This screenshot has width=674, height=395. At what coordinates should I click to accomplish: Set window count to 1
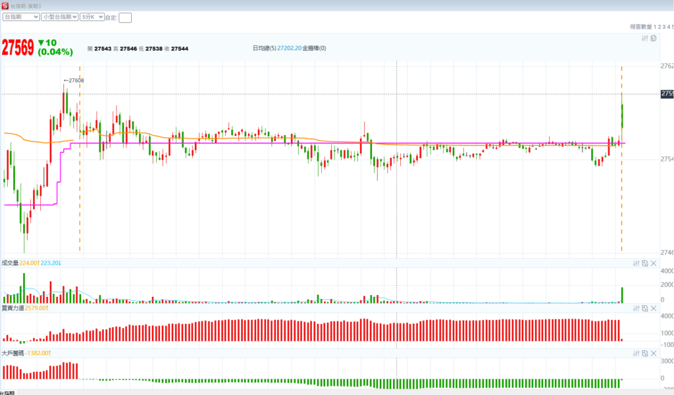click(656, 27)
